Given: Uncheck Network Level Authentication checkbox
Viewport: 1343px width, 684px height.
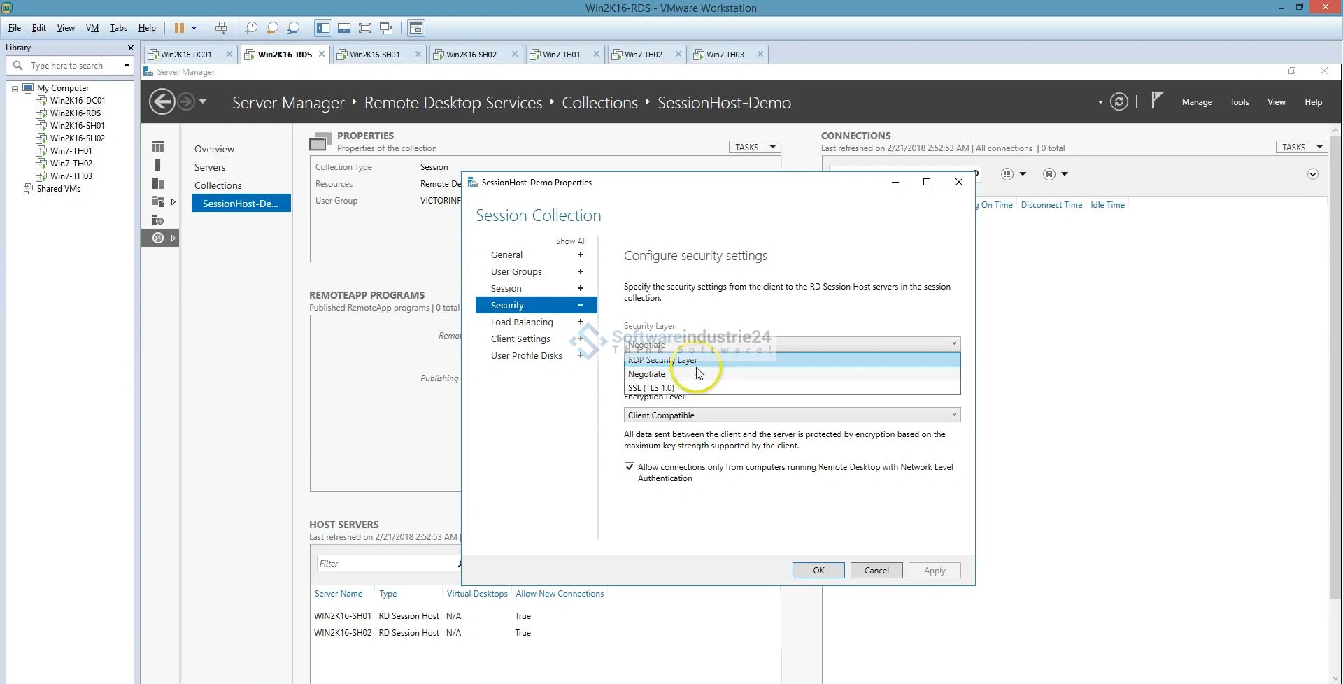Looking at the screenshot, I should pyautogui.click(x=630, y=467).
